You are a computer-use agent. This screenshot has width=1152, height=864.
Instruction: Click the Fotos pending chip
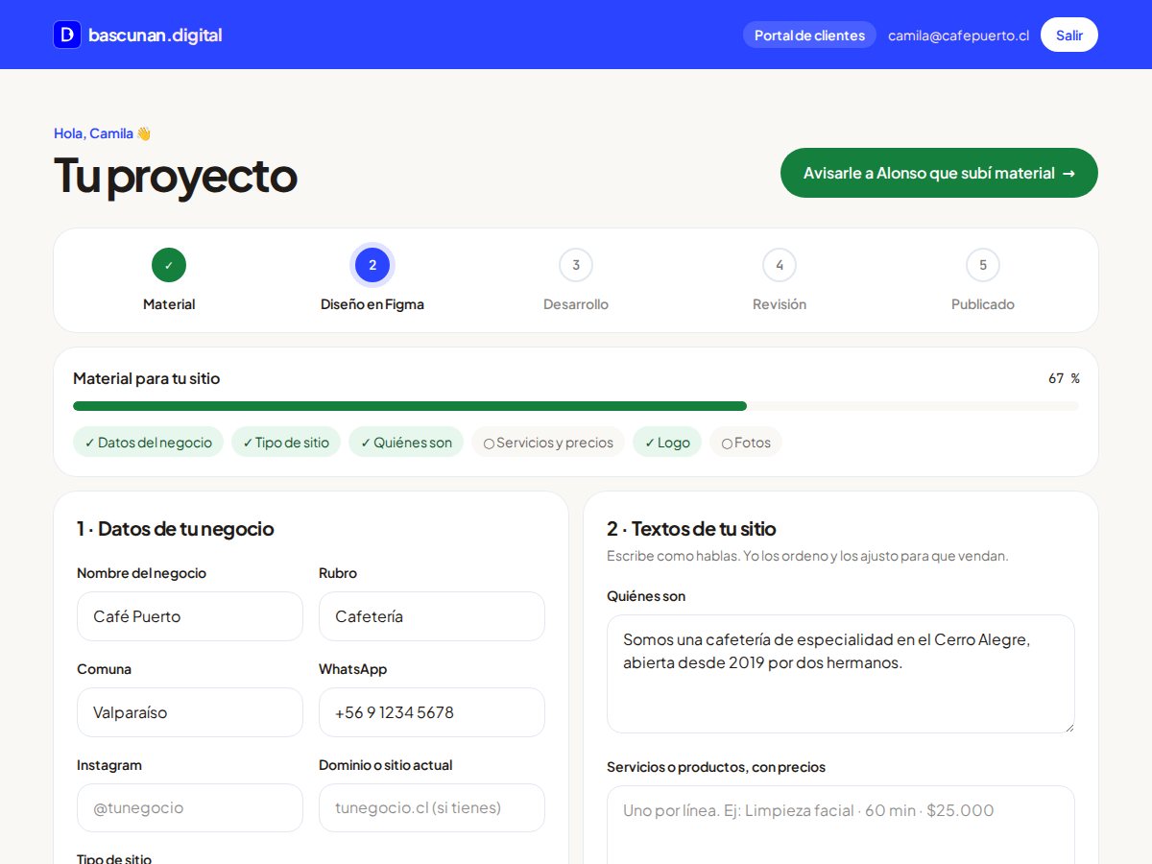pyautogui.click(x=746, y=443)
